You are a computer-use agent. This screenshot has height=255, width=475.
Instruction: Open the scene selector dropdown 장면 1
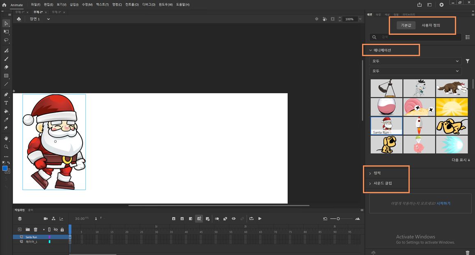pos(40,19)
